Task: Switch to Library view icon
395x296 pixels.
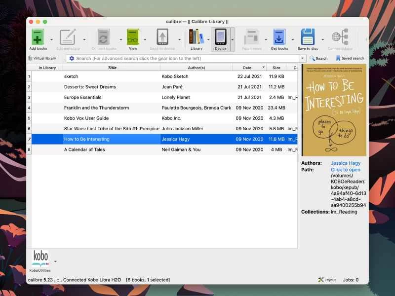Action: click(197, 37)
